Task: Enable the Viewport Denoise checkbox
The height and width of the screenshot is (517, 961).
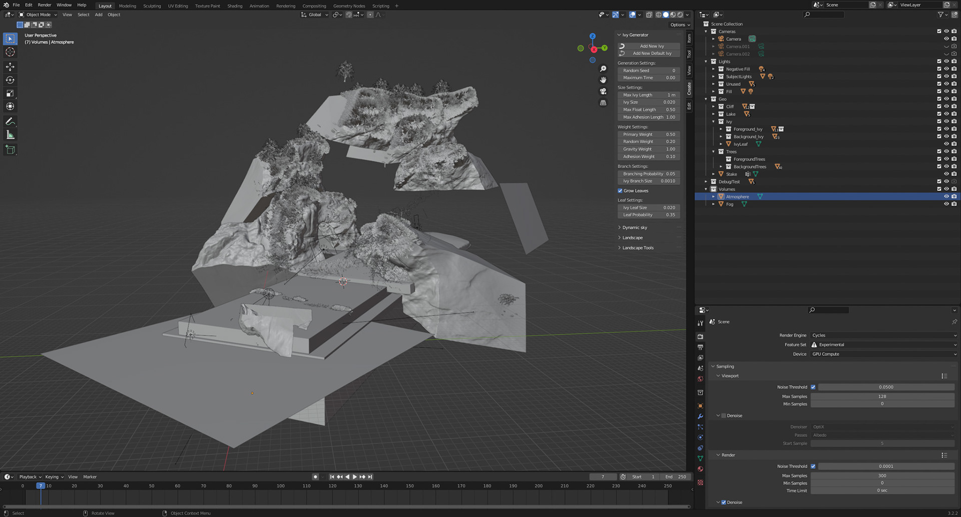Action: pos(723,416)
